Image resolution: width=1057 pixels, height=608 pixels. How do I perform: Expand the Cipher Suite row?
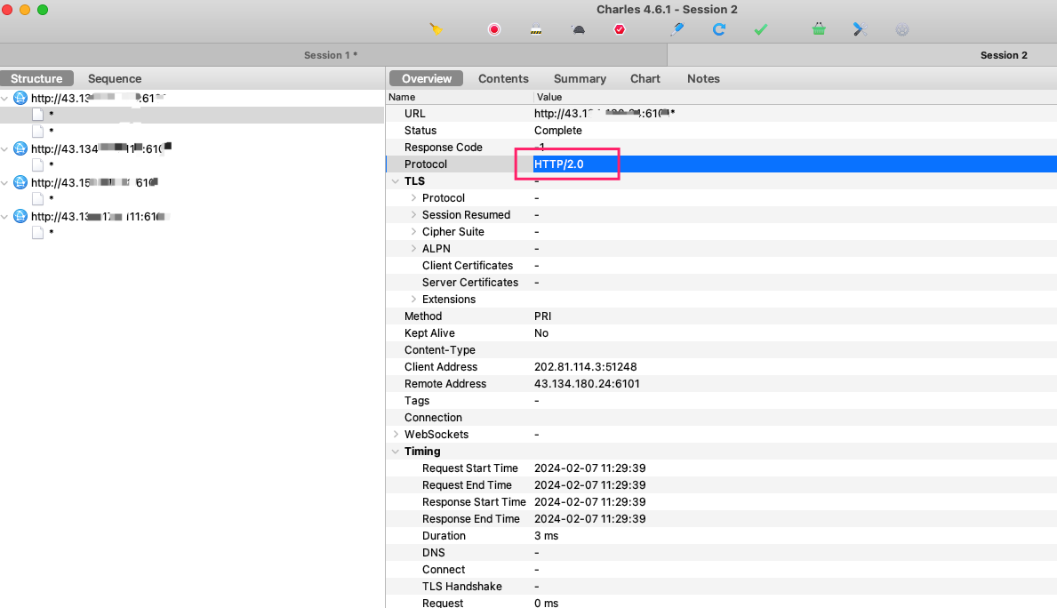(412, 231)
